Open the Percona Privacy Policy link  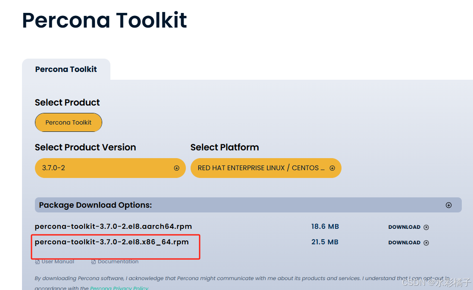pos(119,288)
